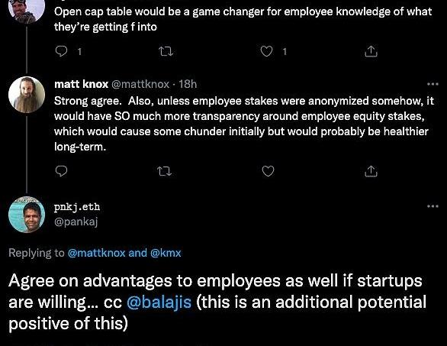
Task: Retweet matt knox's tweet
Action: tap(165, 171)
